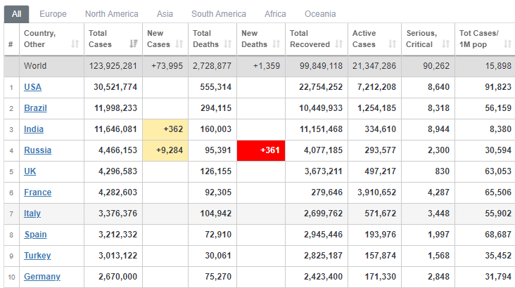Select USA total deaths 555,314
The width and height of the screenshot is (515, 288).
(x=216, y=87)
